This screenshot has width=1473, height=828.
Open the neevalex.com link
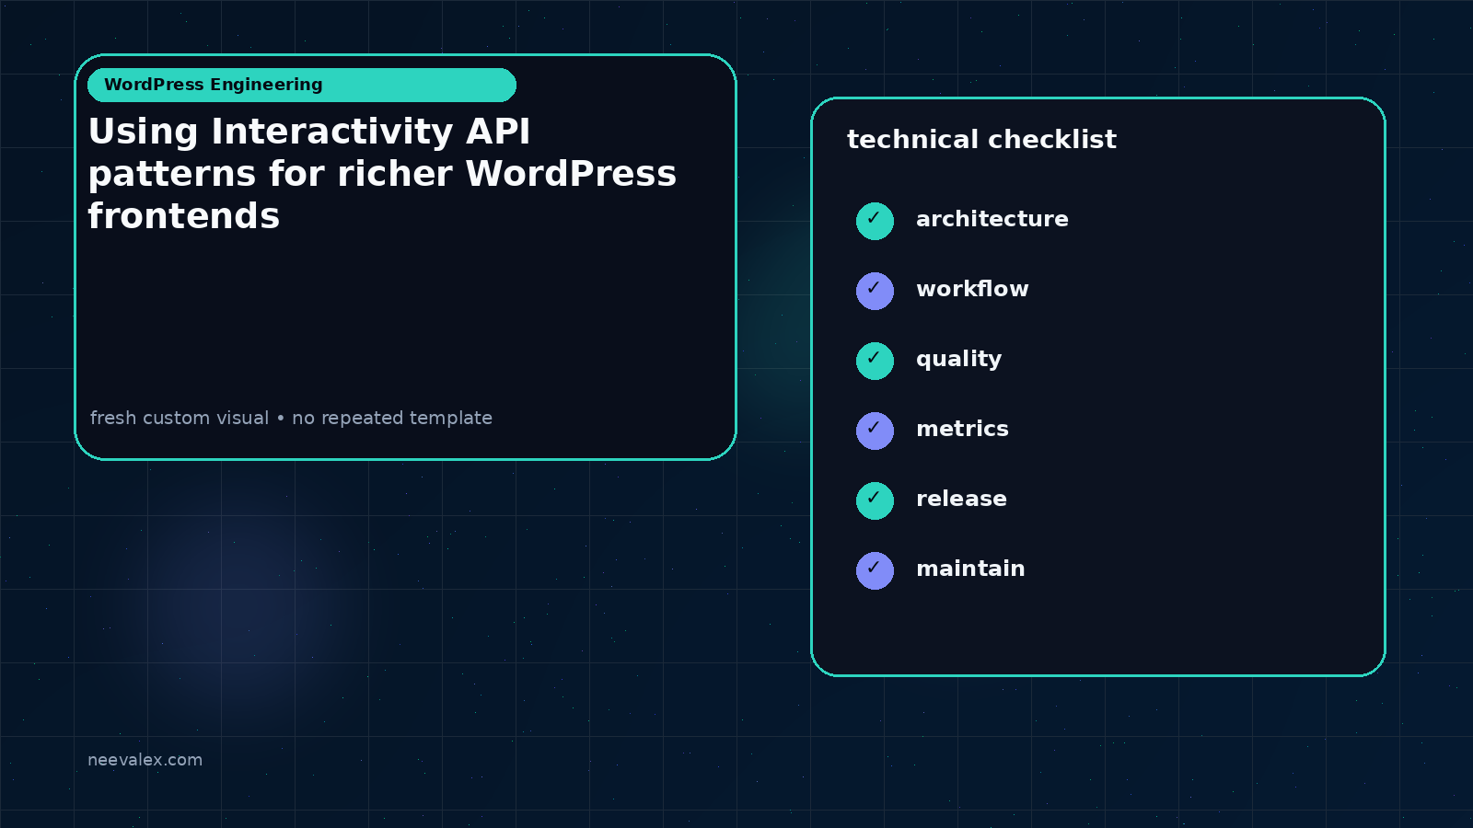[x=145, y=760]
